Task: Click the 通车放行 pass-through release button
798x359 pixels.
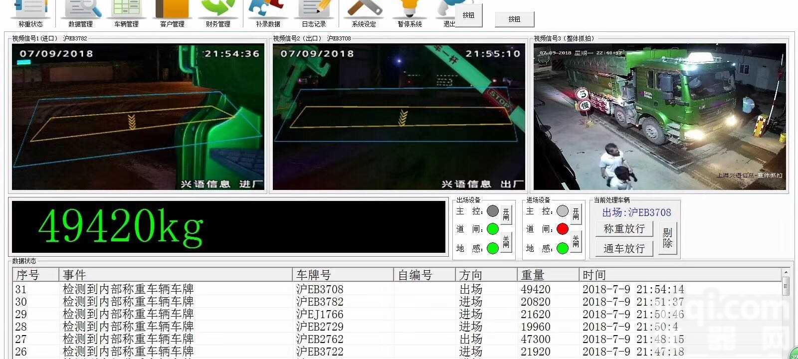Action: (x=624, y=248)
